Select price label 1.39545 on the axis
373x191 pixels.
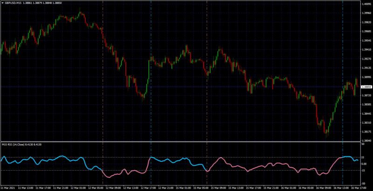click(x=366, y=40)
